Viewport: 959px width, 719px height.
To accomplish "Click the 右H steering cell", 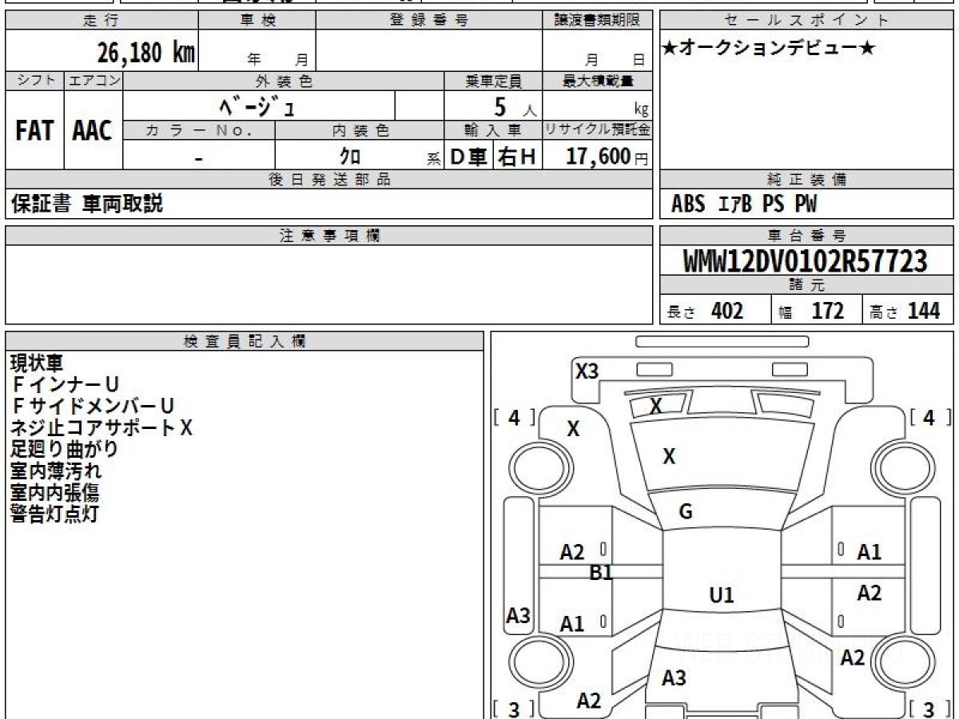I will click(518, 157).
